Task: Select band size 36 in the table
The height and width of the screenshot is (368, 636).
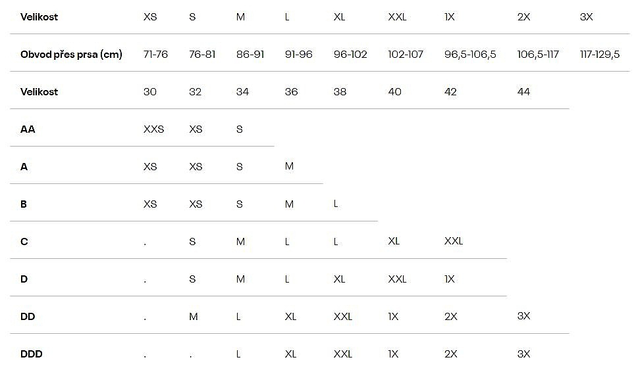Action: click(x=292, y=92)
